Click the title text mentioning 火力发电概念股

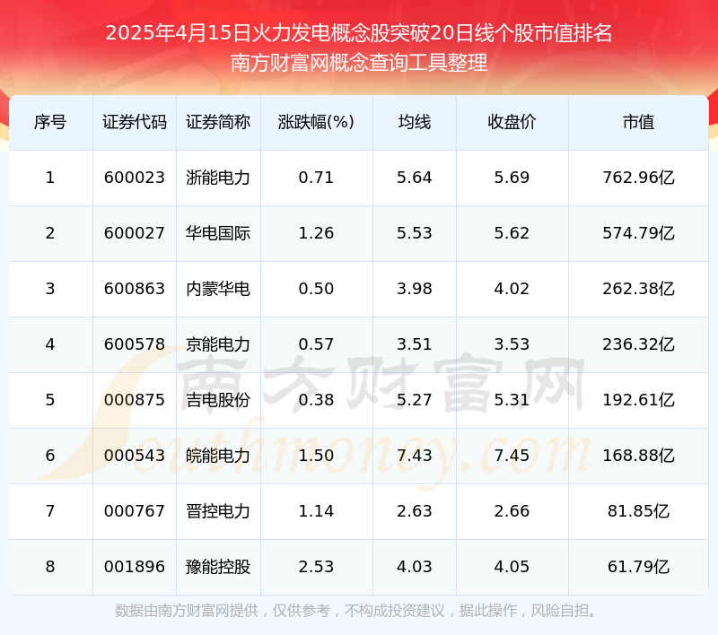[x=358, y=33]
